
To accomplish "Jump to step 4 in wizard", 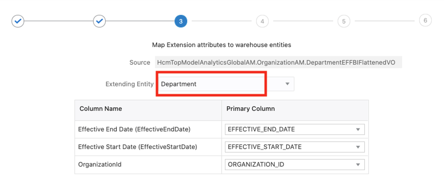I will pyautogui.click(x=262, y=21).
